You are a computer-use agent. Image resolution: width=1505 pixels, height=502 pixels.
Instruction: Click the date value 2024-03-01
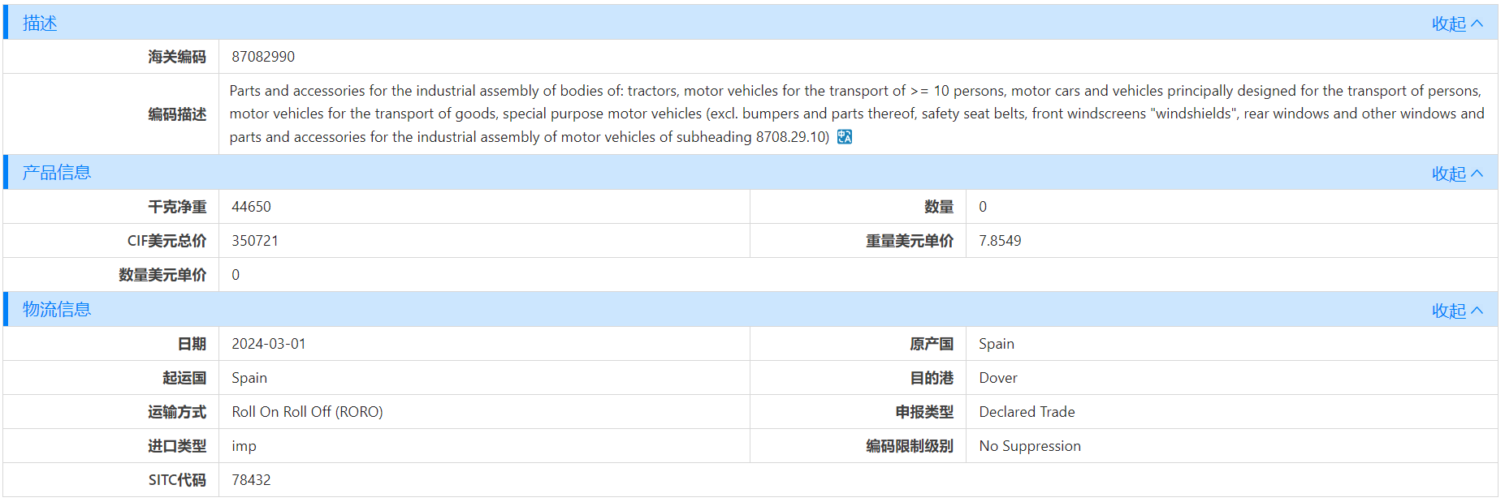point(268,344)
